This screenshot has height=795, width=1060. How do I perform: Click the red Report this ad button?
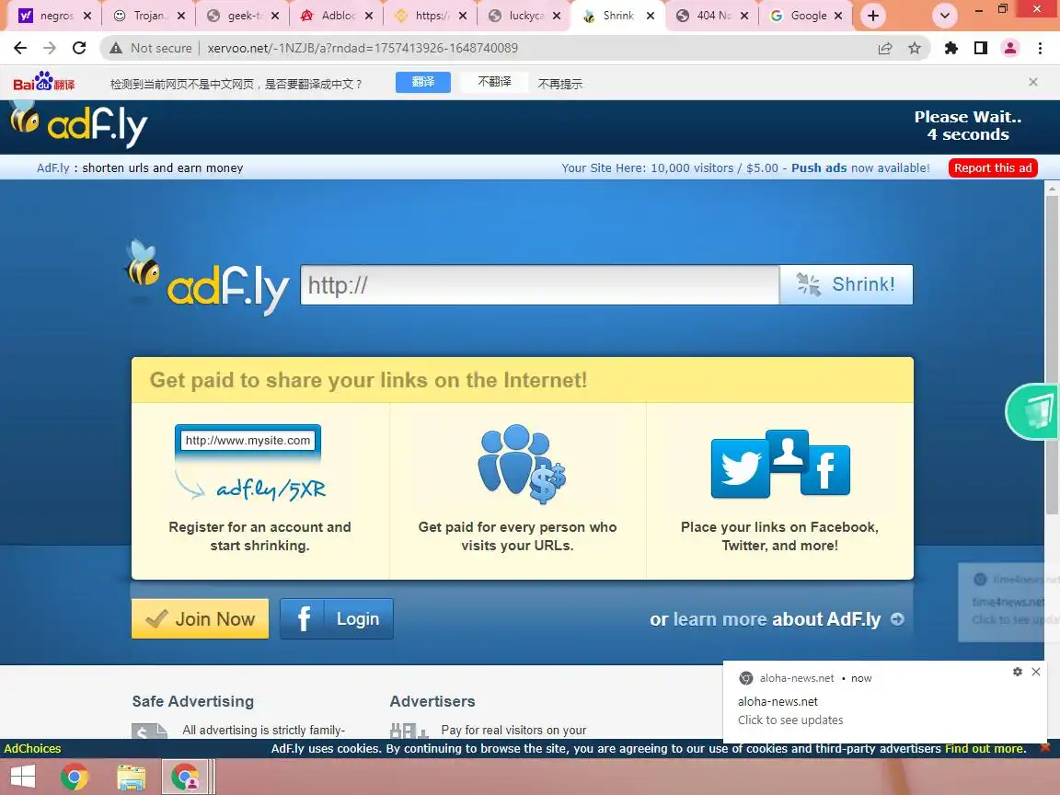click(x=993, y=167)
